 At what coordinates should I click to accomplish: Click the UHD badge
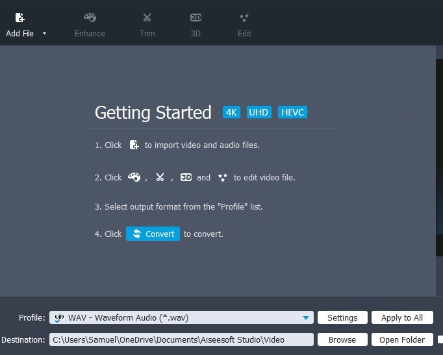[x=259, y=112]
